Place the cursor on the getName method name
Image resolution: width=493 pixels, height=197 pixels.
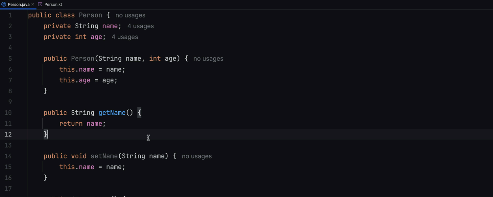[112, 113]
